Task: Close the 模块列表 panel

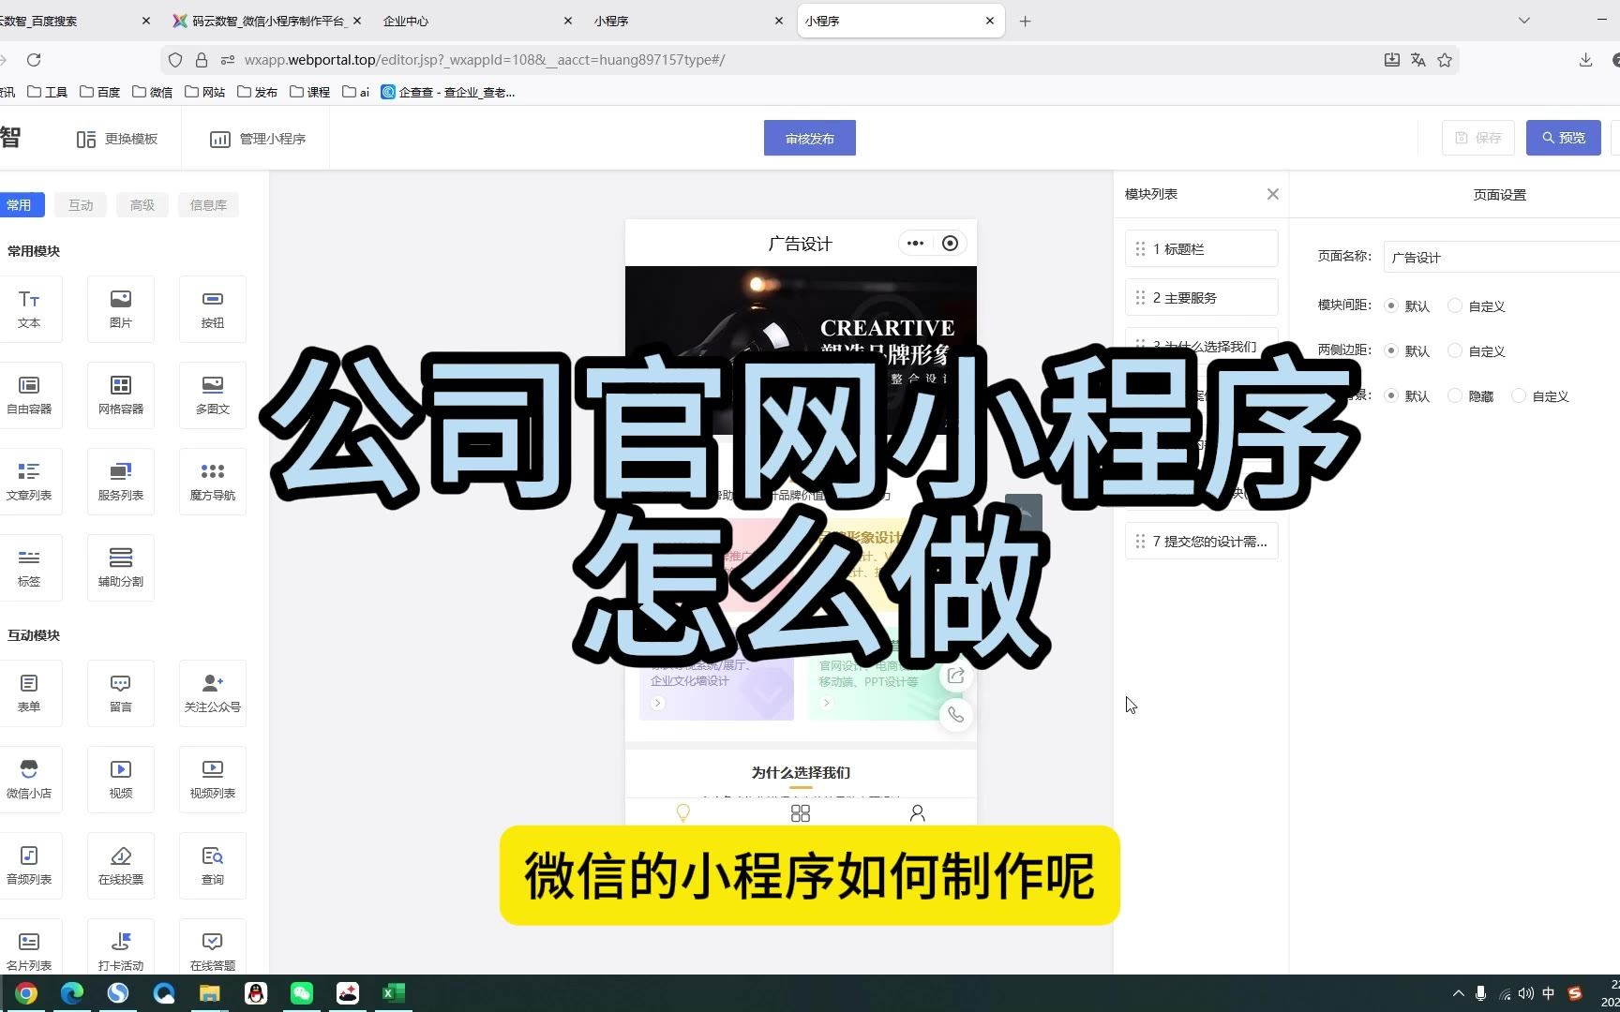Action: point(1272,194)
